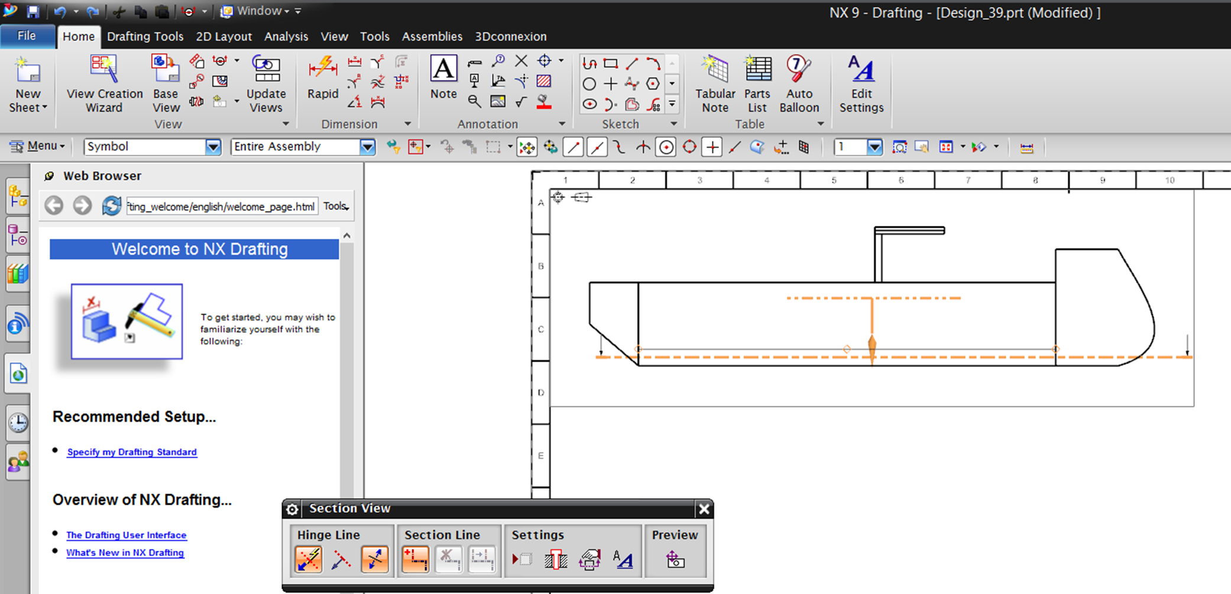1231x594 pixels.
Task: Click the Parts List tool
Action: (x=757, y=84)
